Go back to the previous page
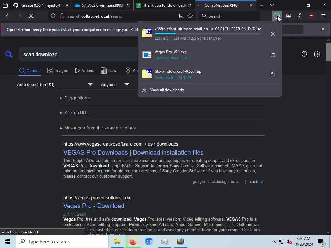331x248 pixels. 8,16
